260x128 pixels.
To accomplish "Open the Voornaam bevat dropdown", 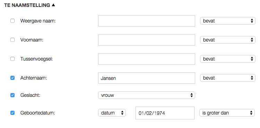I will 228,40.
